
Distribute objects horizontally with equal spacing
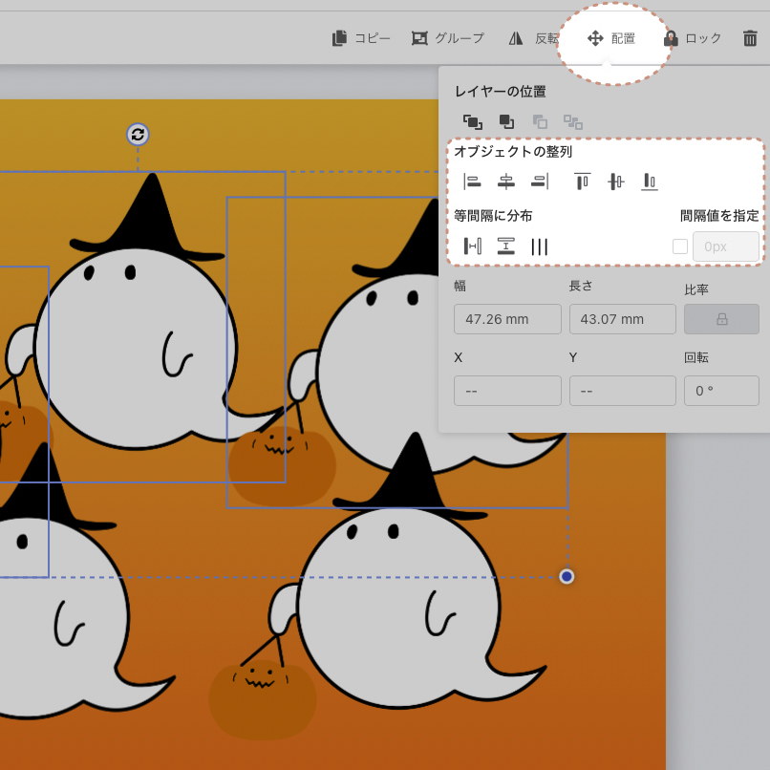click(472, 246)
